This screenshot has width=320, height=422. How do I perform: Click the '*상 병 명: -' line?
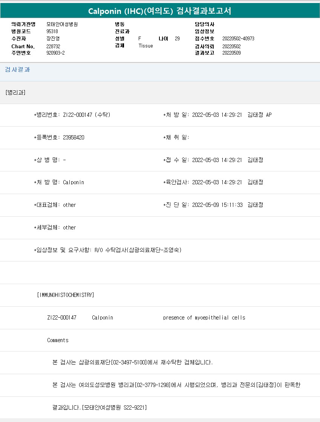point(50,160)
